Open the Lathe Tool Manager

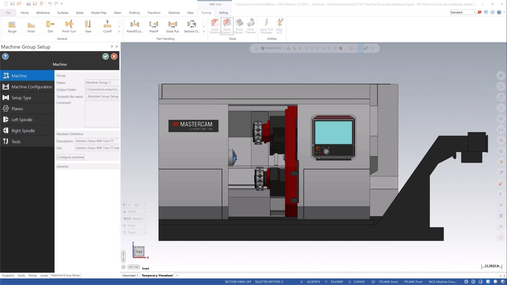[266, 26]
